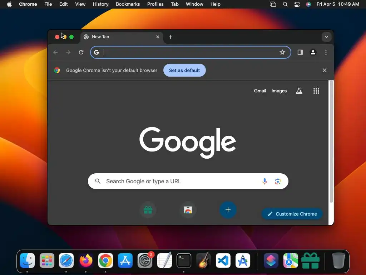This screenshot has height=275, width=366.
Task: Click Set as default button
Action: [x=184, y=70]
